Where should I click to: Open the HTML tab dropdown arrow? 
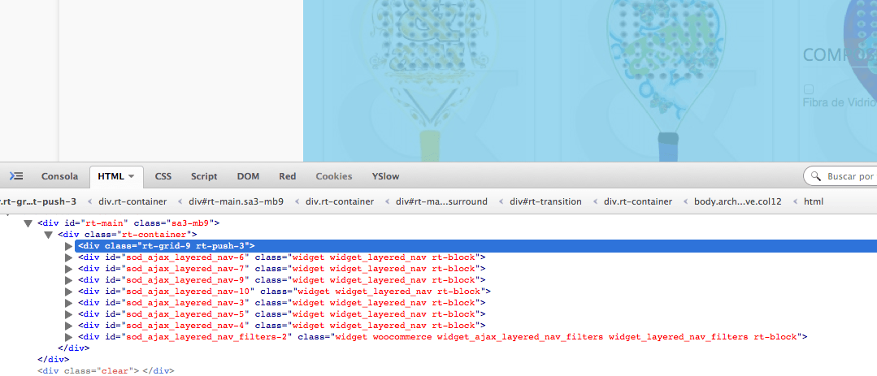tap(132, 176)
